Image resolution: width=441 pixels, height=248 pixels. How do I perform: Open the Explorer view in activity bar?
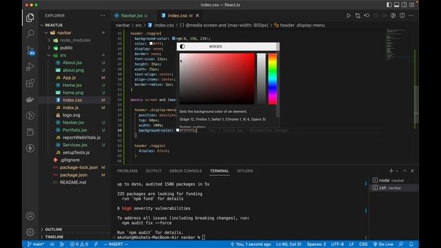pos(30,18)
